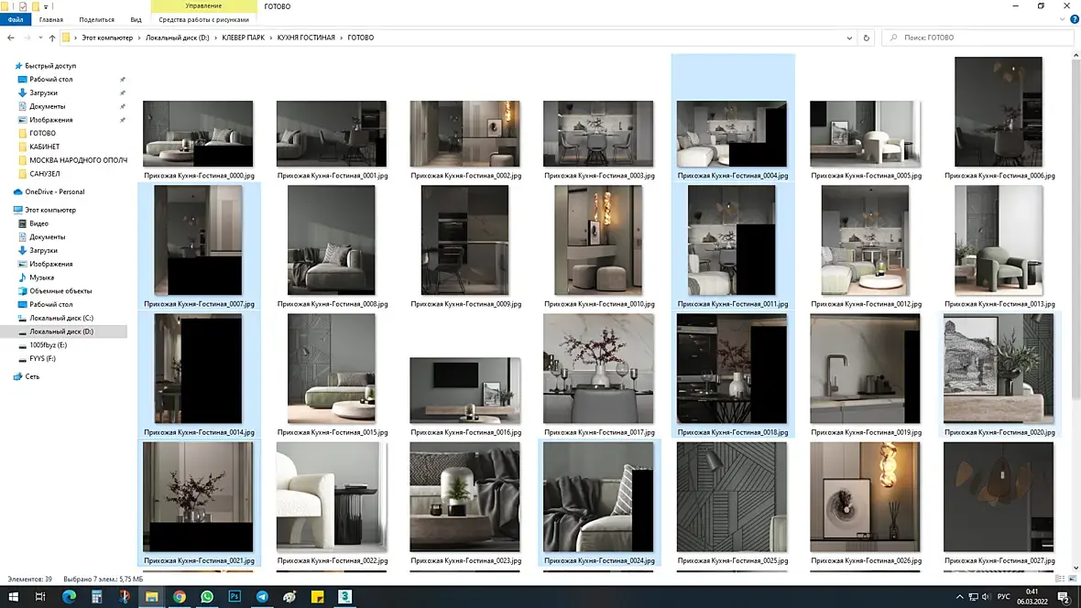
Task: Switch to the Вид ribbon tab
Action: 136,20
